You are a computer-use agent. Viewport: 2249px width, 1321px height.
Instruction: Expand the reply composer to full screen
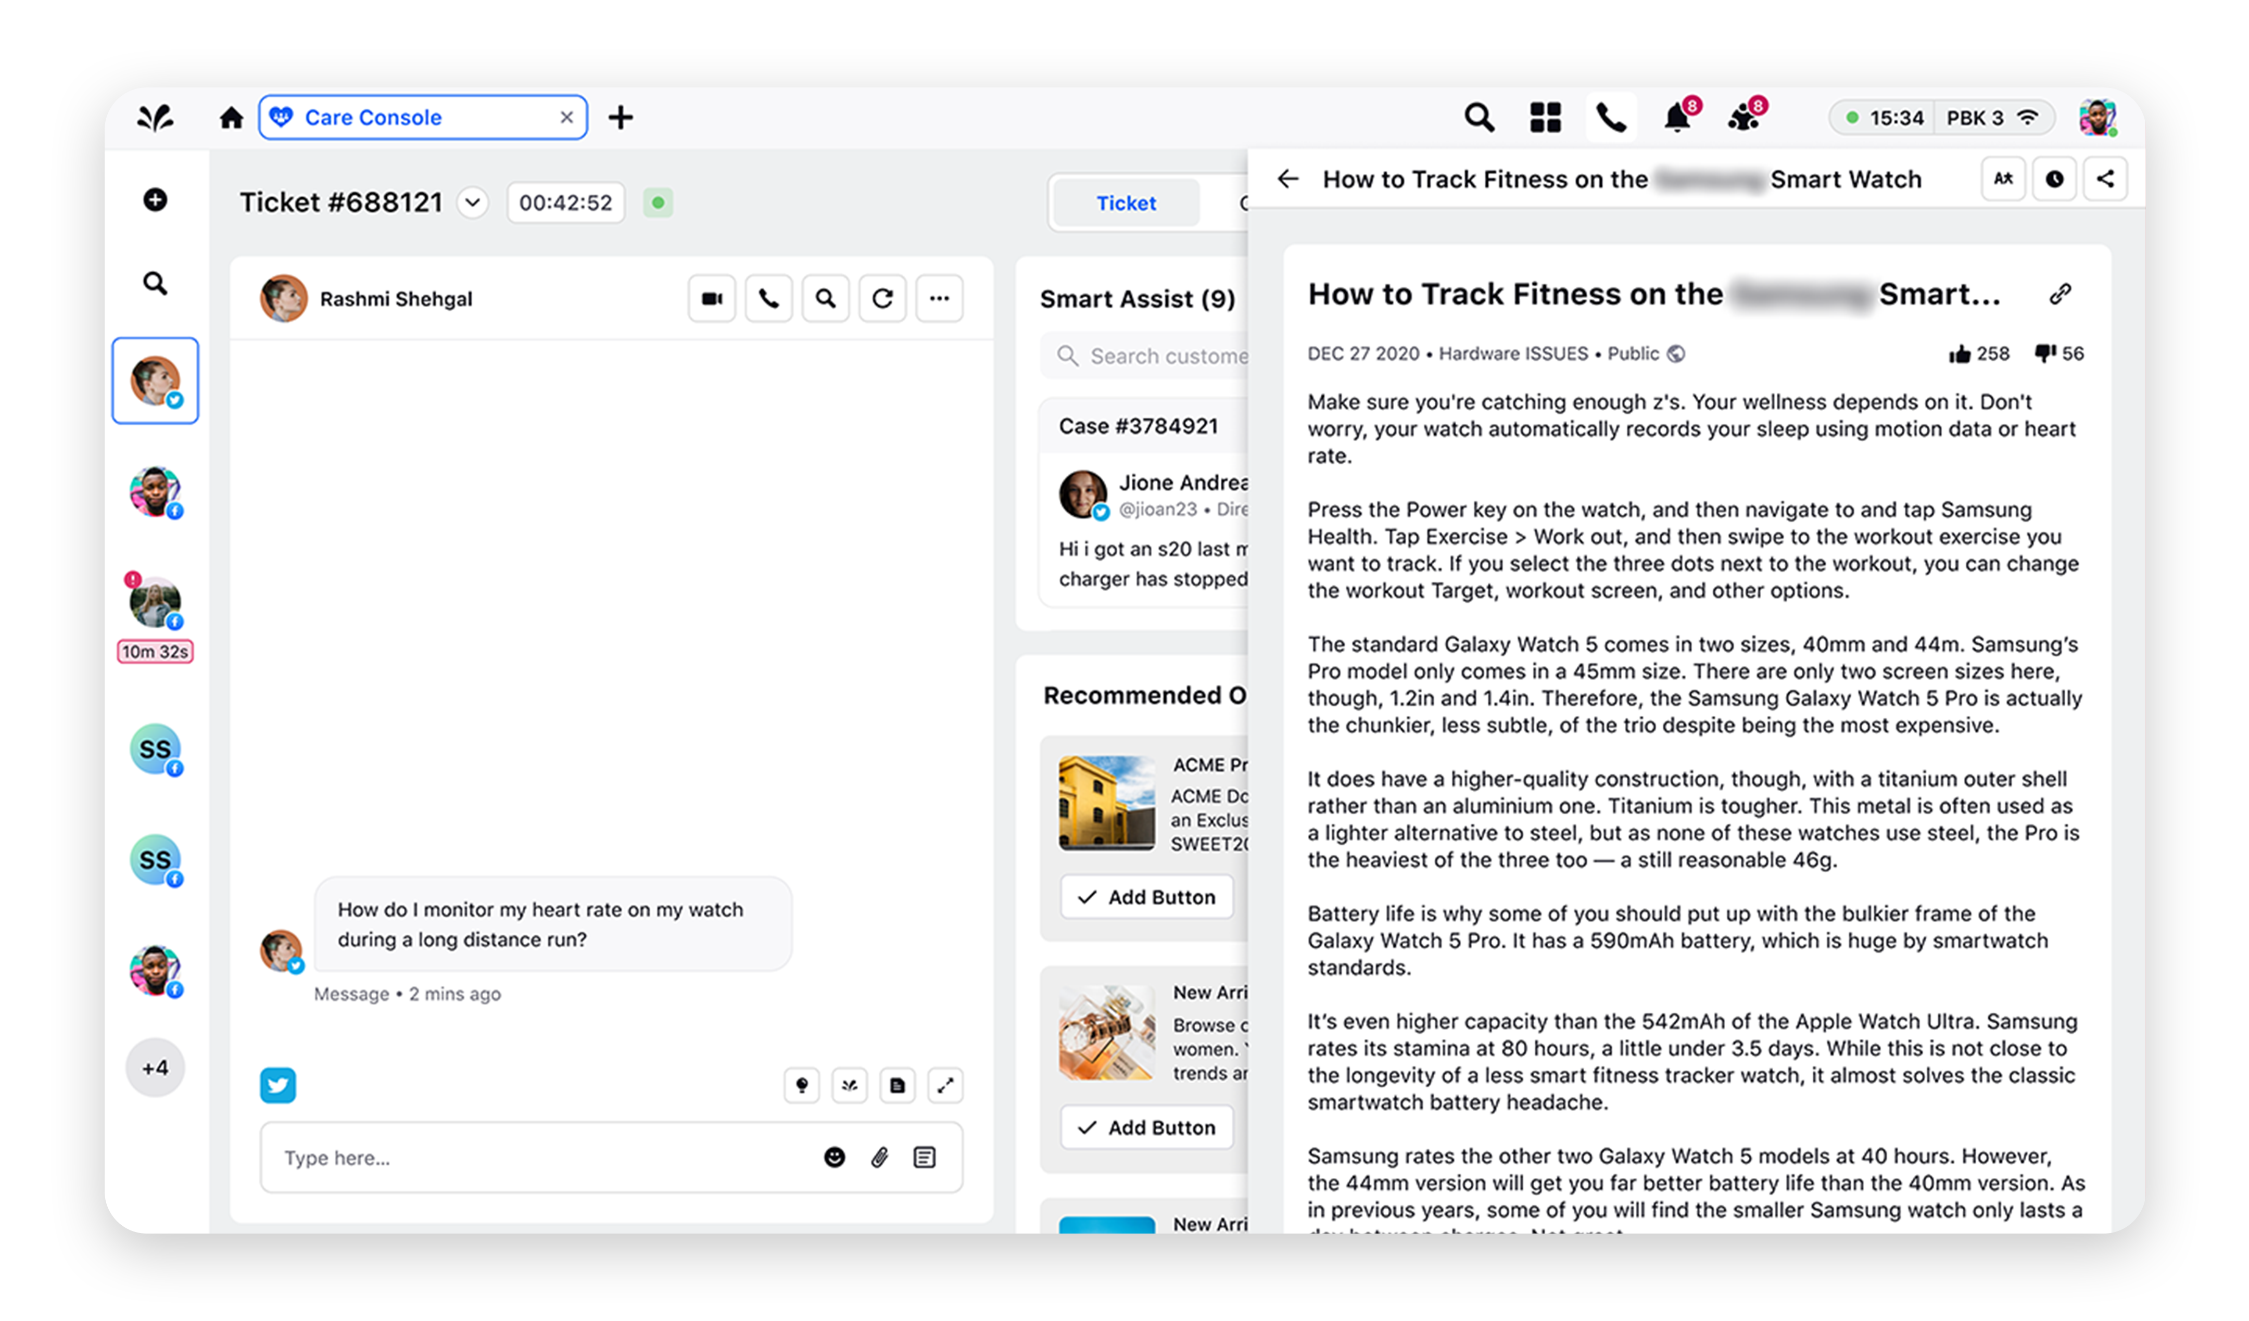[x=946, y=1085]
